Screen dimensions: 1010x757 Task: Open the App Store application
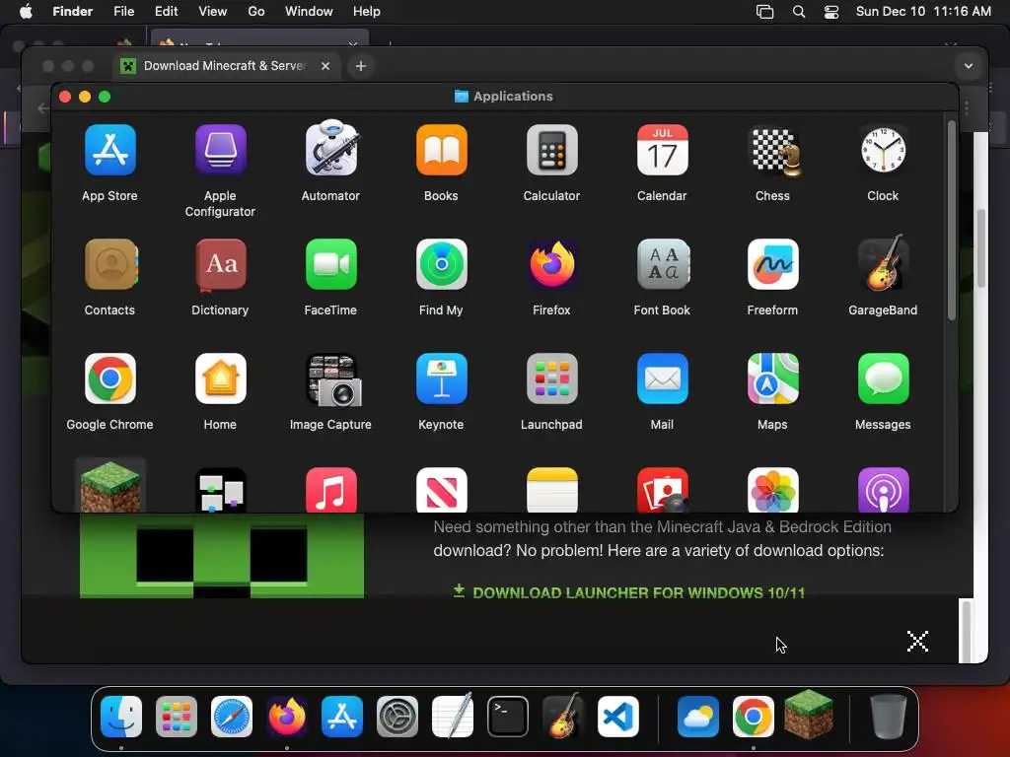pyautogui.click(x=110, y=151)
